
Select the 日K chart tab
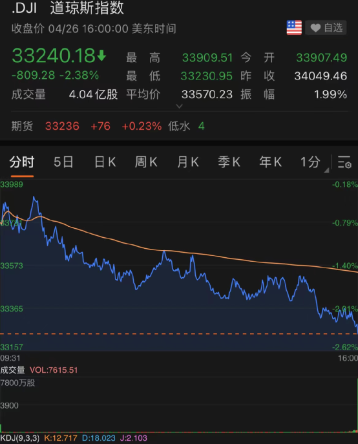105,162
